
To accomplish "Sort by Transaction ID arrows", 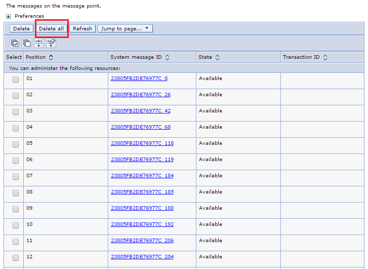I will [325, 57].
